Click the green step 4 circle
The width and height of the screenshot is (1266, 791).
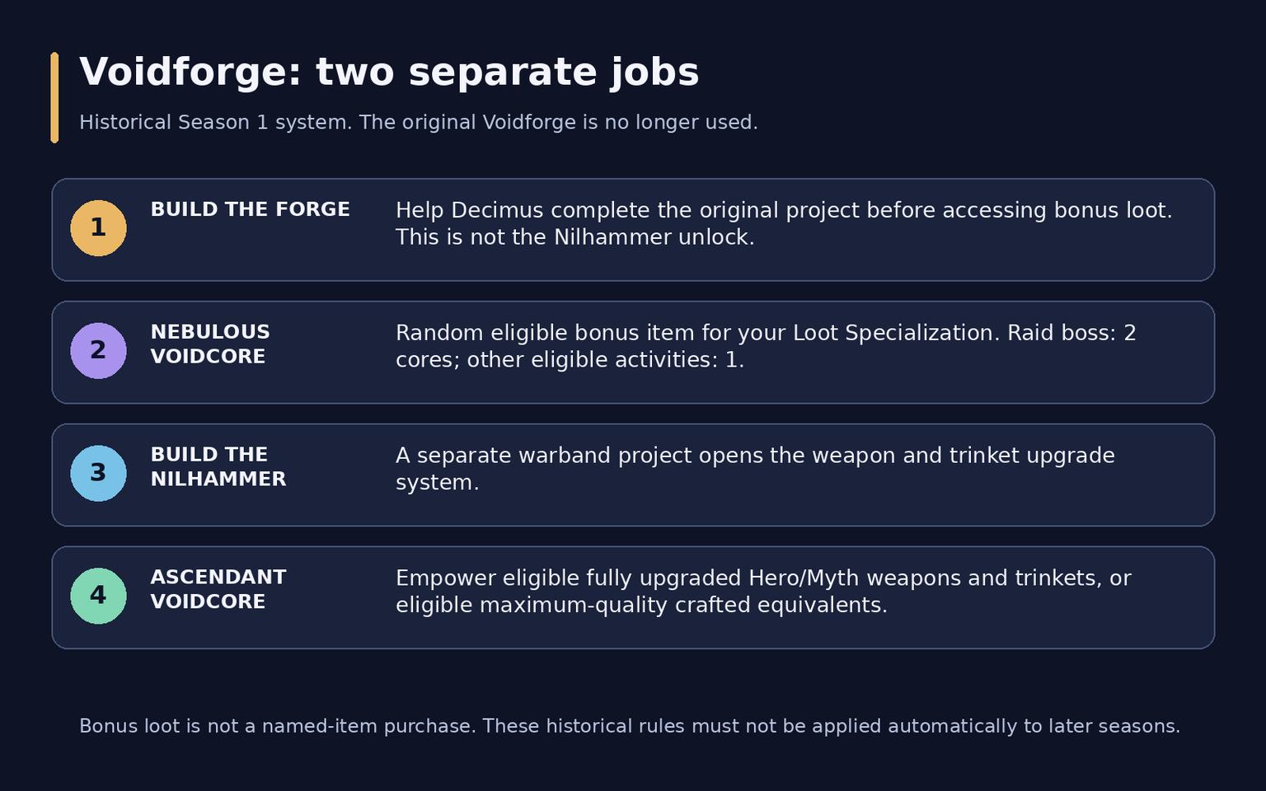point(98,596)
